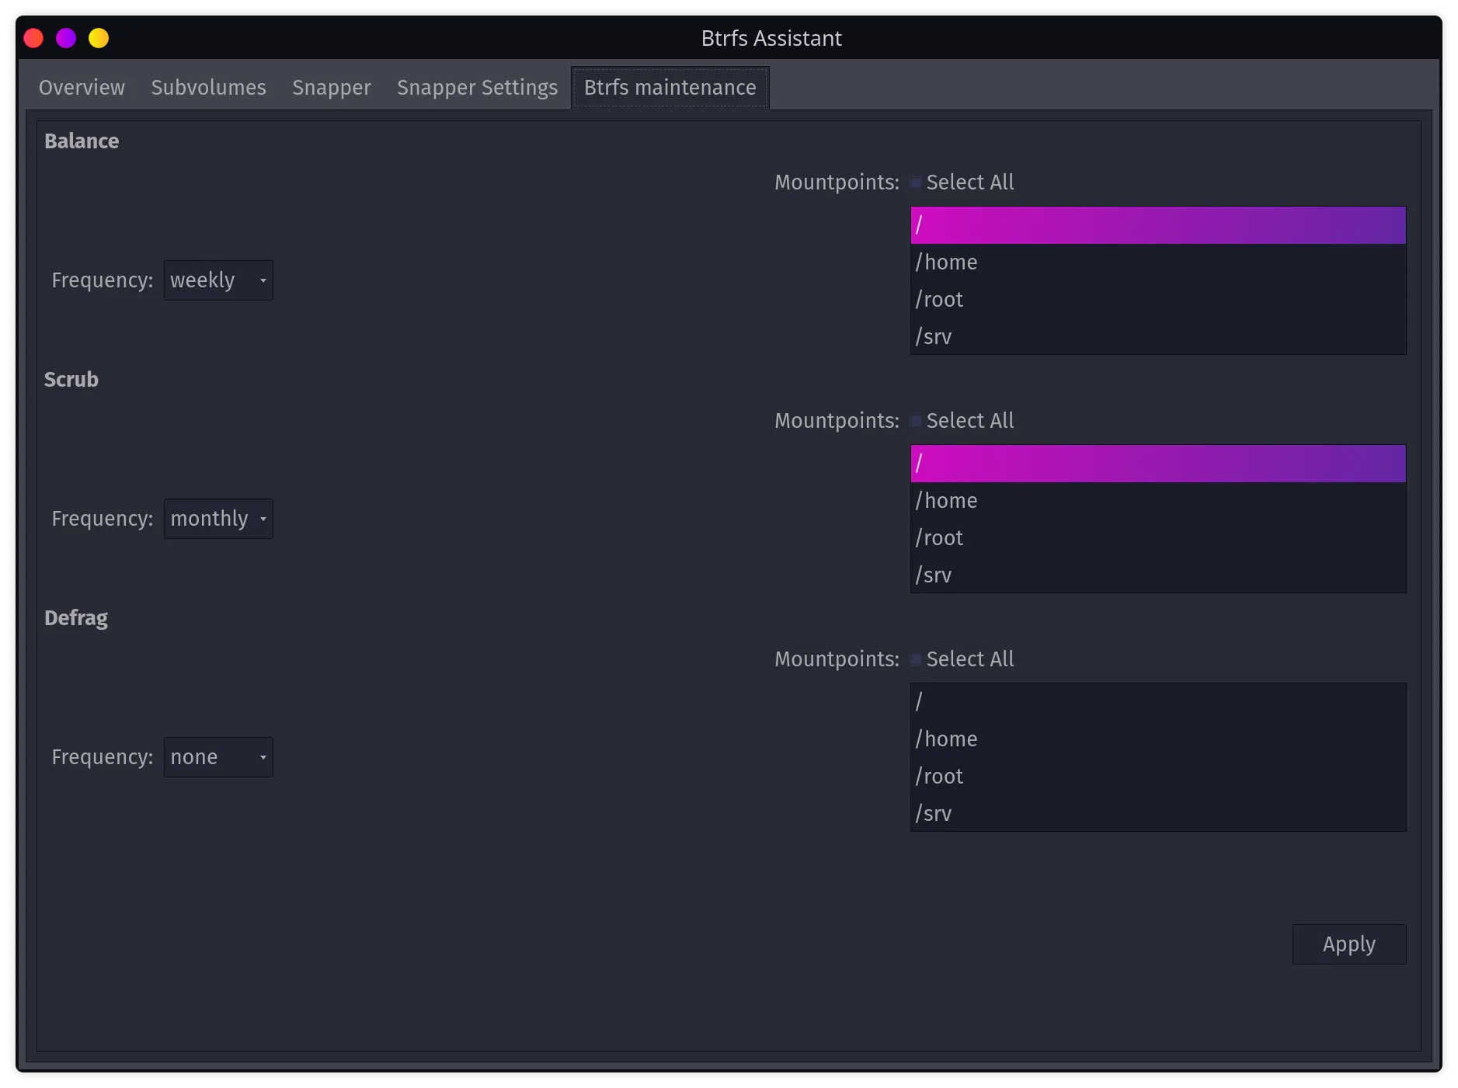Select /home in the Defrag mountpoints list

1158,739
